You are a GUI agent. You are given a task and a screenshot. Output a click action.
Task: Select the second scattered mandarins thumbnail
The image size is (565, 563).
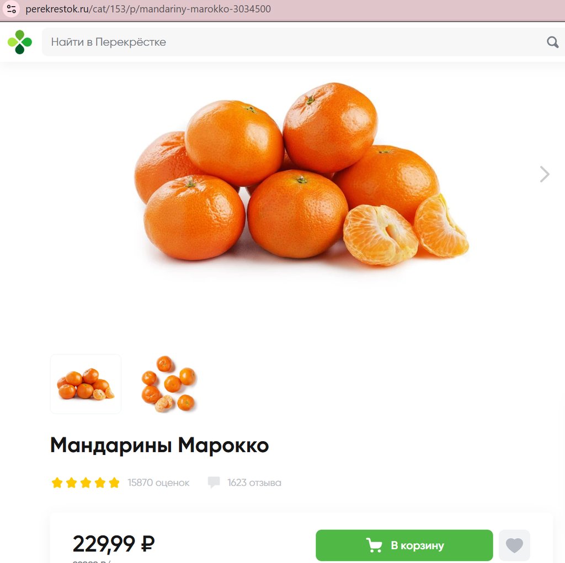coord(168,384)
